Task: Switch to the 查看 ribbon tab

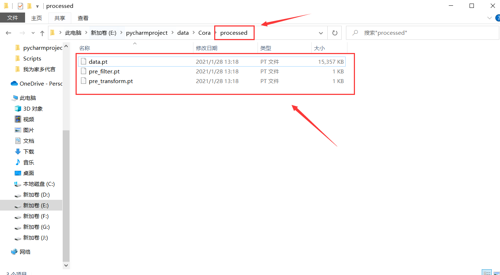Action: click(83, 18)
